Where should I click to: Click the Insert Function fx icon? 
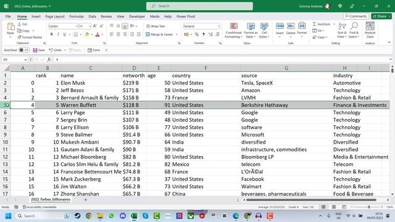[49, 59]
